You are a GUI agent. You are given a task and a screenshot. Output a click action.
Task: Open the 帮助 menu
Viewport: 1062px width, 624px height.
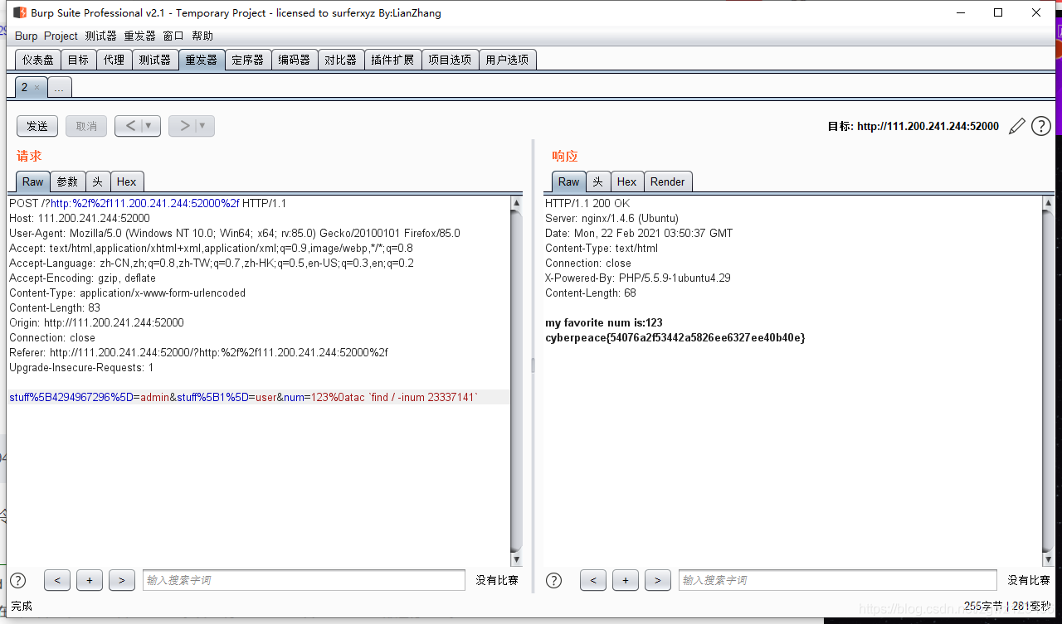pyautogui.click(x=202, y=36)
